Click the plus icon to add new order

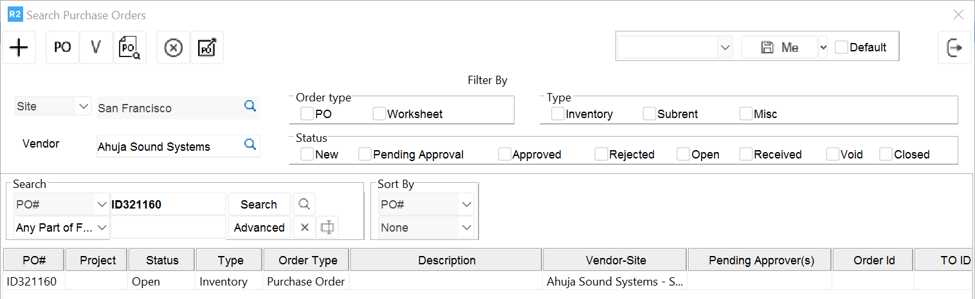(19, 47)
